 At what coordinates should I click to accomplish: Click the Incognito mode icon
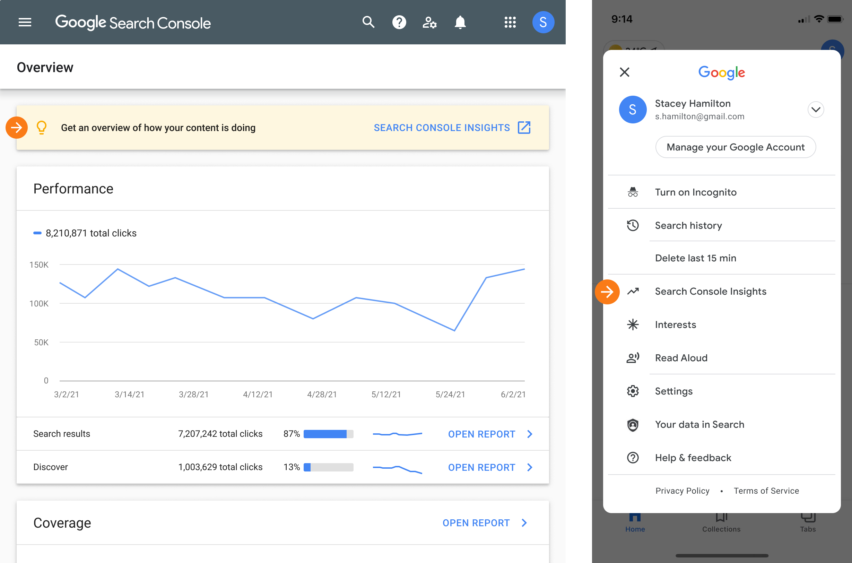click(633, 192)
